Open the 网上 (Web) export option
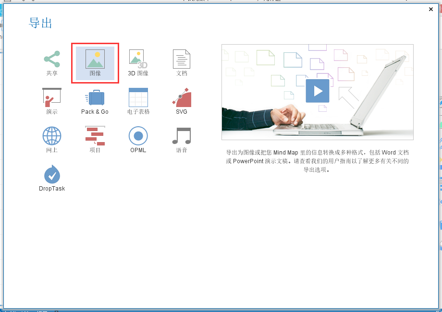Image resolution: width=442 pixels, height=312 pixels. [x=51, y=139]
